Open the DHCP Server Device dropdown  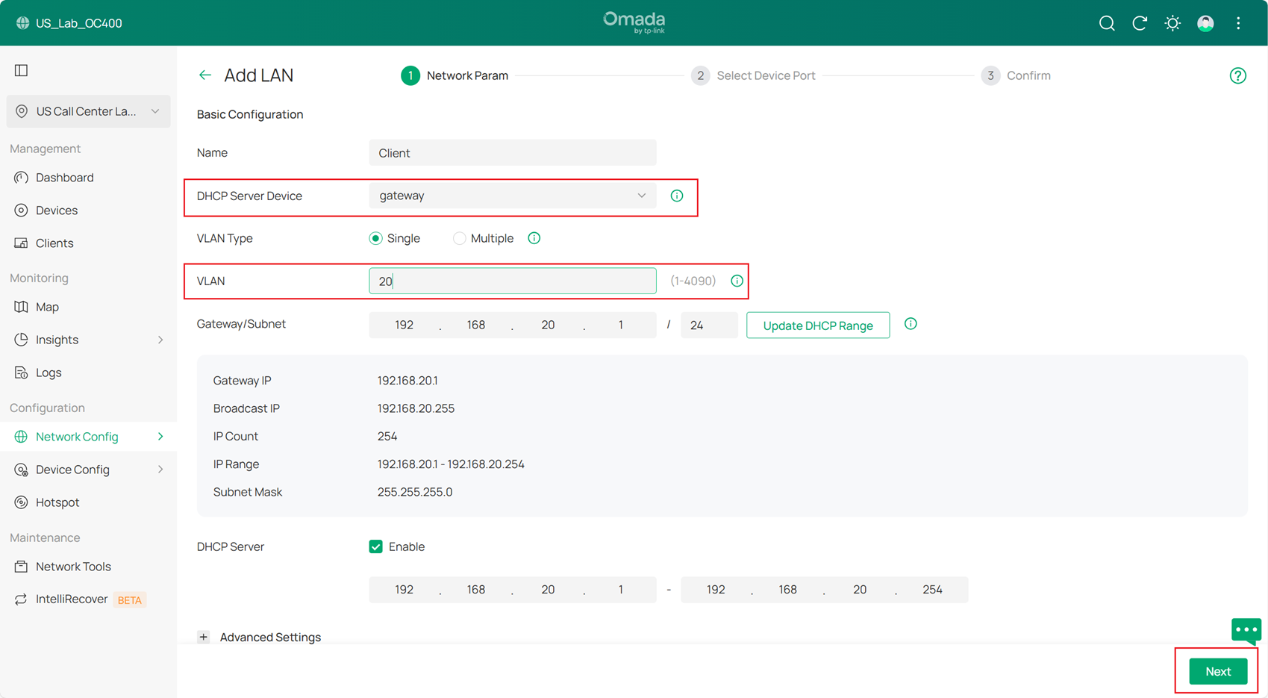tap(512, 195)
